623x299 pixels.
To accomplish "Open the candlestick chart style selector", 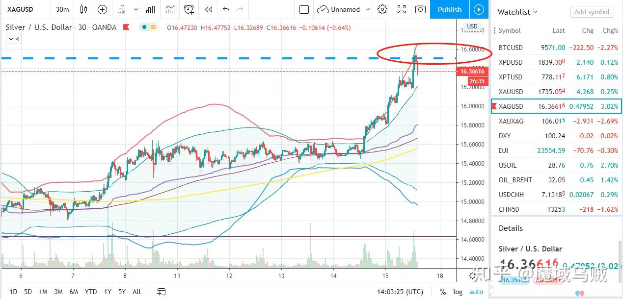I will point(83,9).
